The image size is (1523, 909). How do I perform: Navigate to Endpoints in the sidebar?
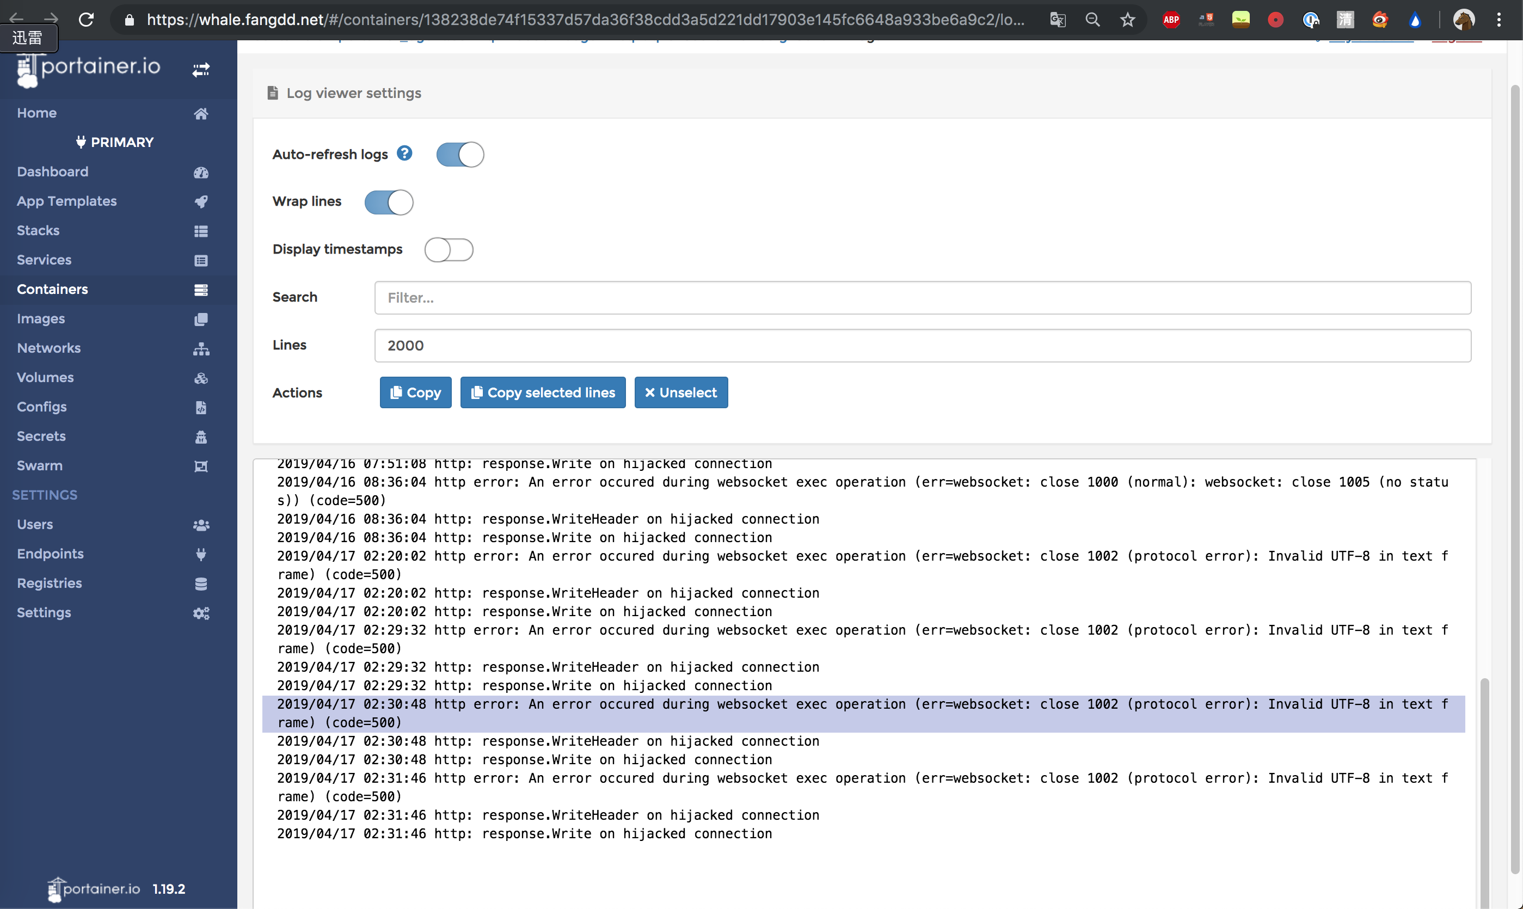click(50, 554)
